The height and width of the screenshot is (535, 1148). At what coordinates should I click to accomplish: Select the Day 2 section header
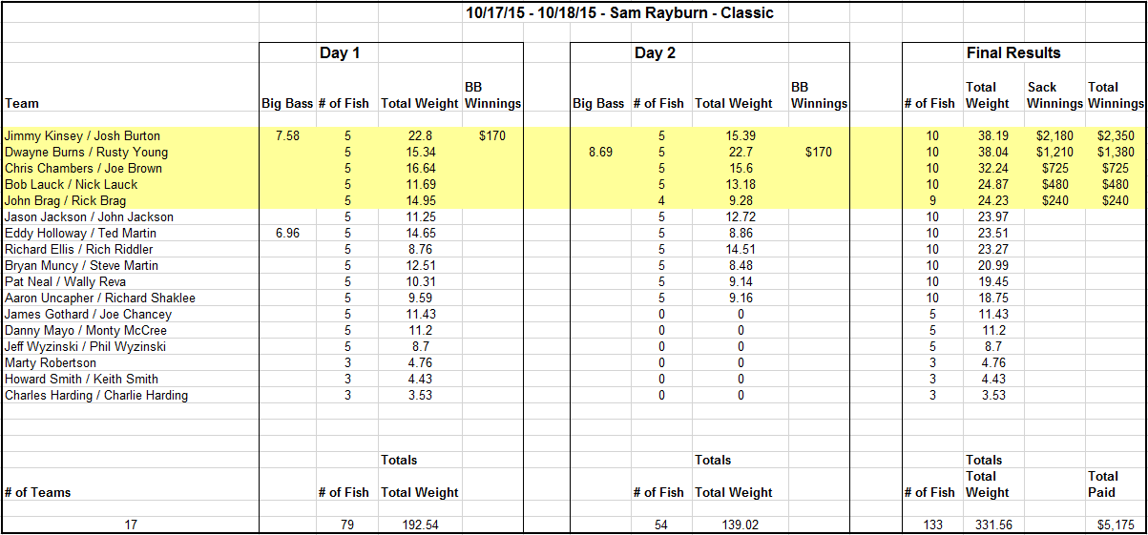coord(655,53)
